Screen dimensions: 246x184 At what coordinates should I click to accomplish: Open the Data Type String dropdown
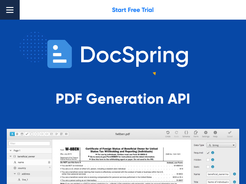point(221,145)
